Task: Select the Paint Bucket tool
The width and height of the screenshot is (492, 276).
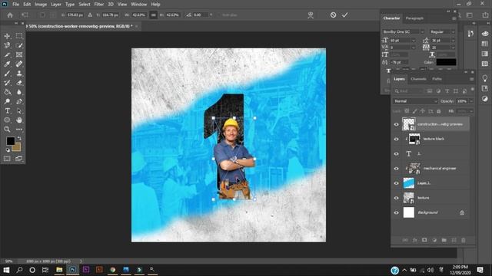Action: coord(7,92)
